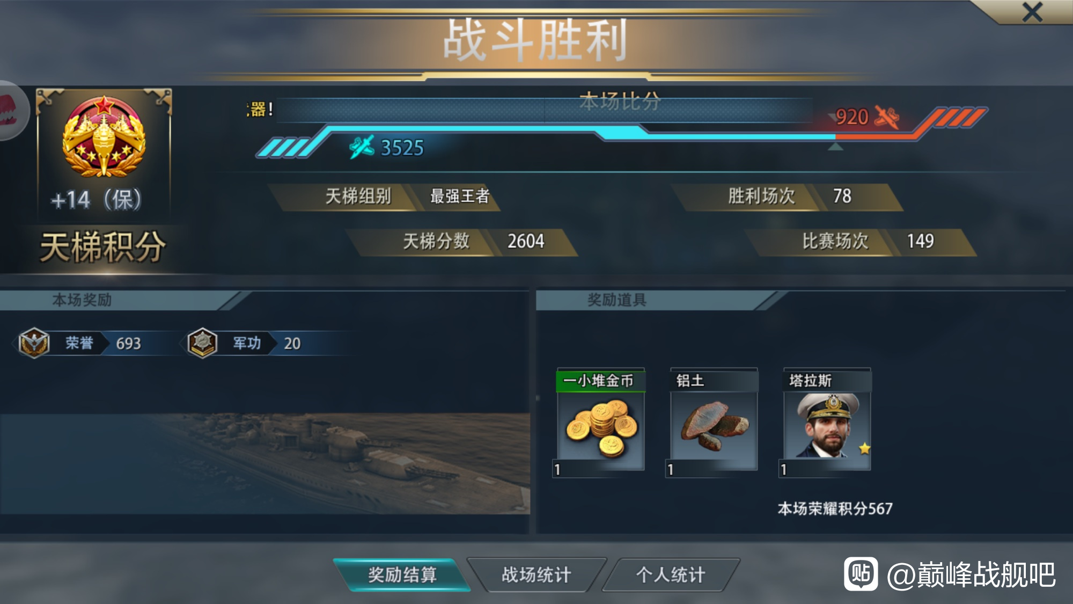Close the battle victory screen
1073x604 pixels.
pyautogui.click(x=1032, y=12)
